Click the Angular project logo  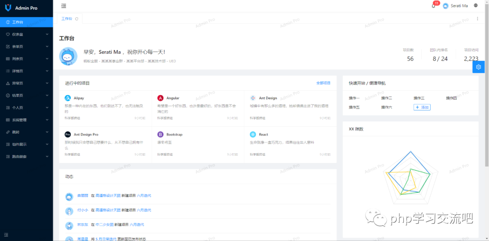click(160, 98)
